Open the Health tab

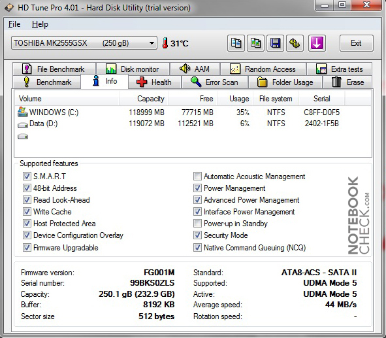pos(155,82)
